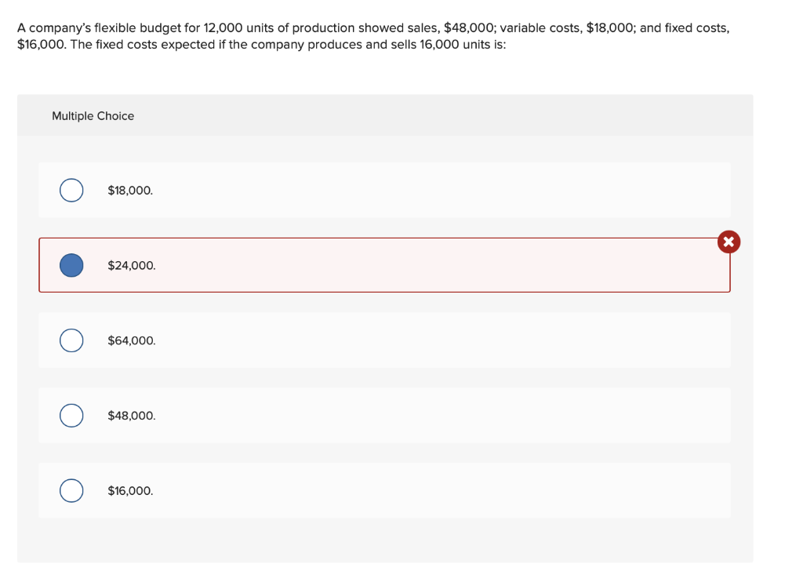The height and width of the screenshot is (571, 803).
Task: Click the "$18,000." answer text
Action: pos(130,191)
